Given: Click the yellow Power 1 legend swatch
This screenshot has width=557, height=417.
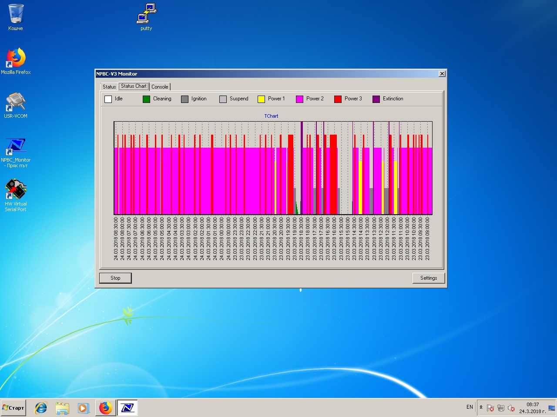Looking at the screenshot, I should click(261, 99).
